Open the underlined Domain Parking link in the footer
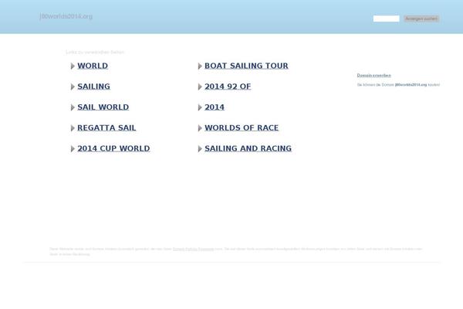Screen dimensions: 463x309 [194, 249]
